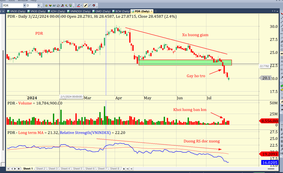
Task: Click the PDR Daily chart title text
Action: click(92, 16)
